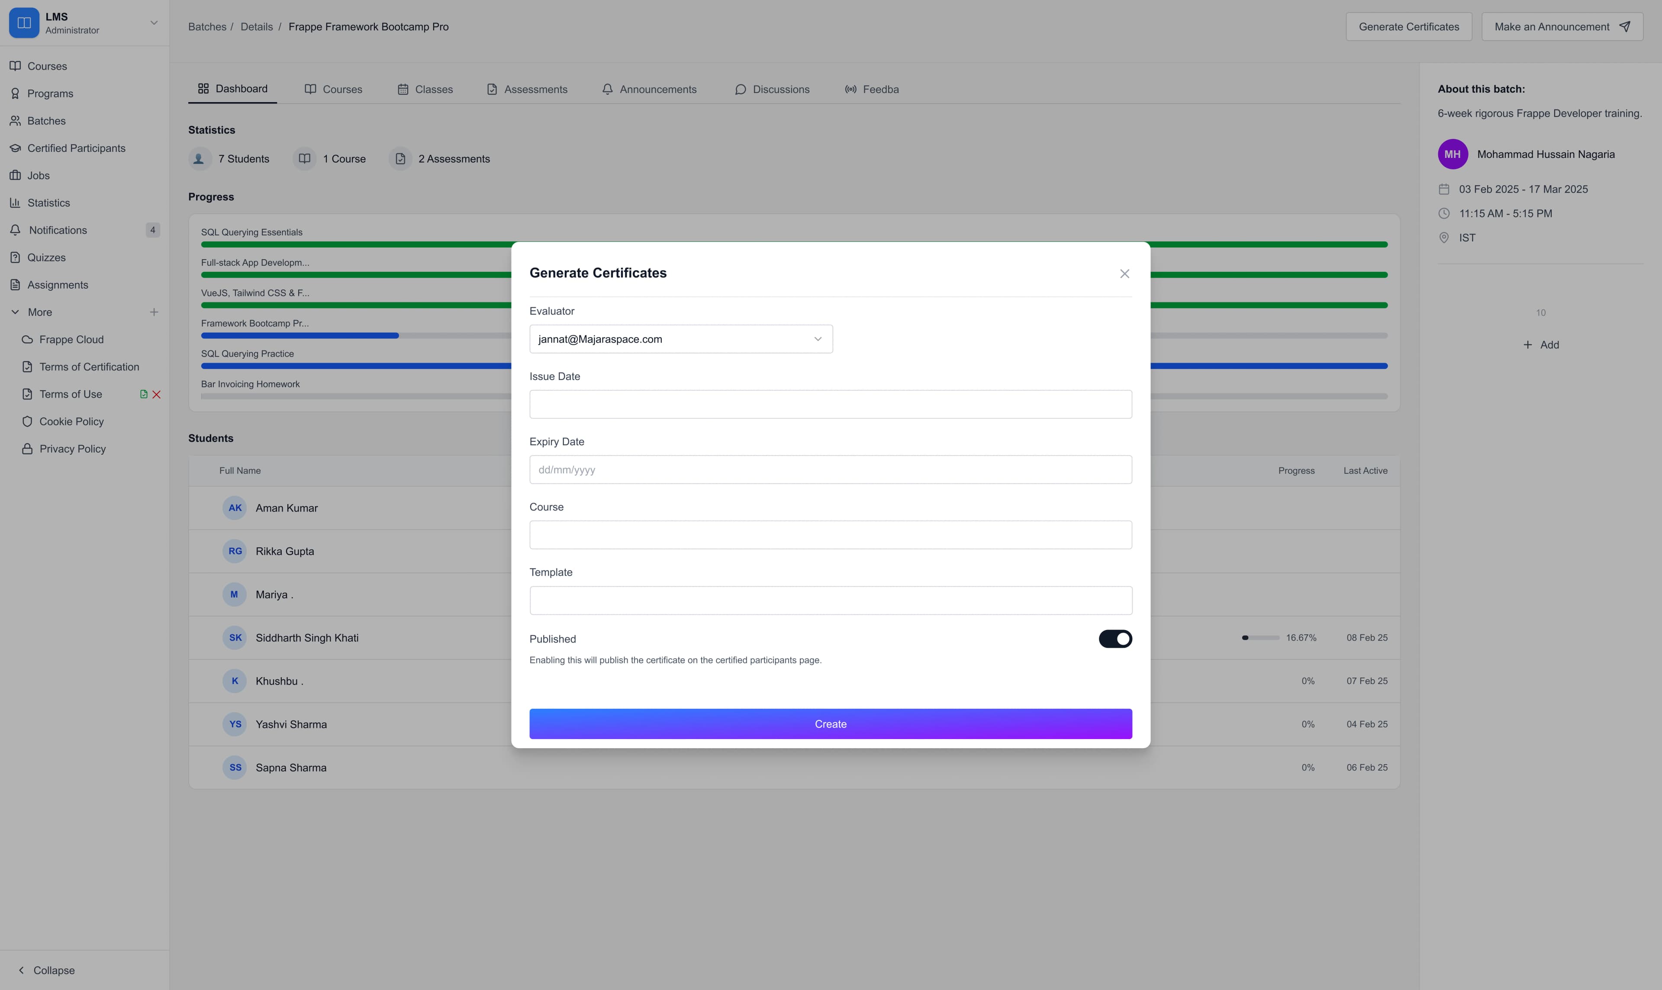Click the Create button to generate certificates
This screenshot has height=990, width=1662.
pyautogui.click(x=830, y=723)
